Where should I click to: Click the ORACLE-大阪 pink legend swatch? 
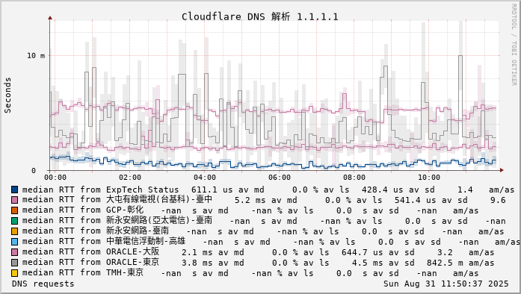click(x=15, y=252)
